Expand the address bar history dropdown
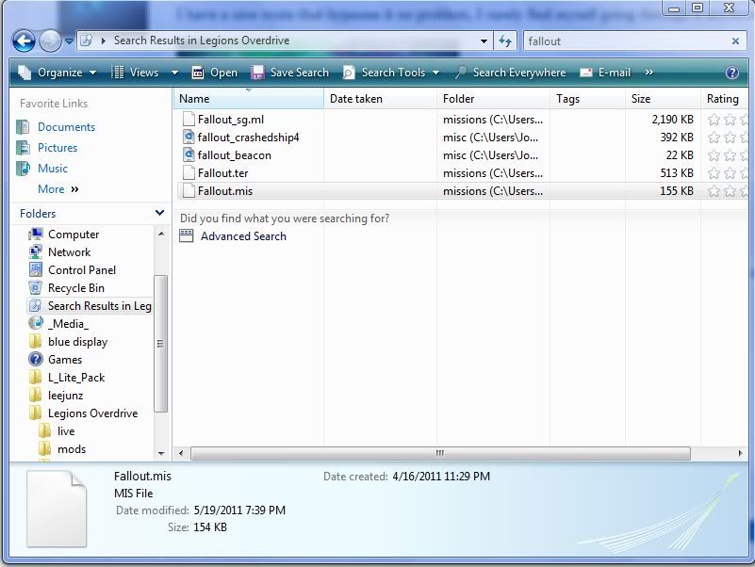Image resolution: width=755 pixels, height=567 pixels. [x=484, y=41]
